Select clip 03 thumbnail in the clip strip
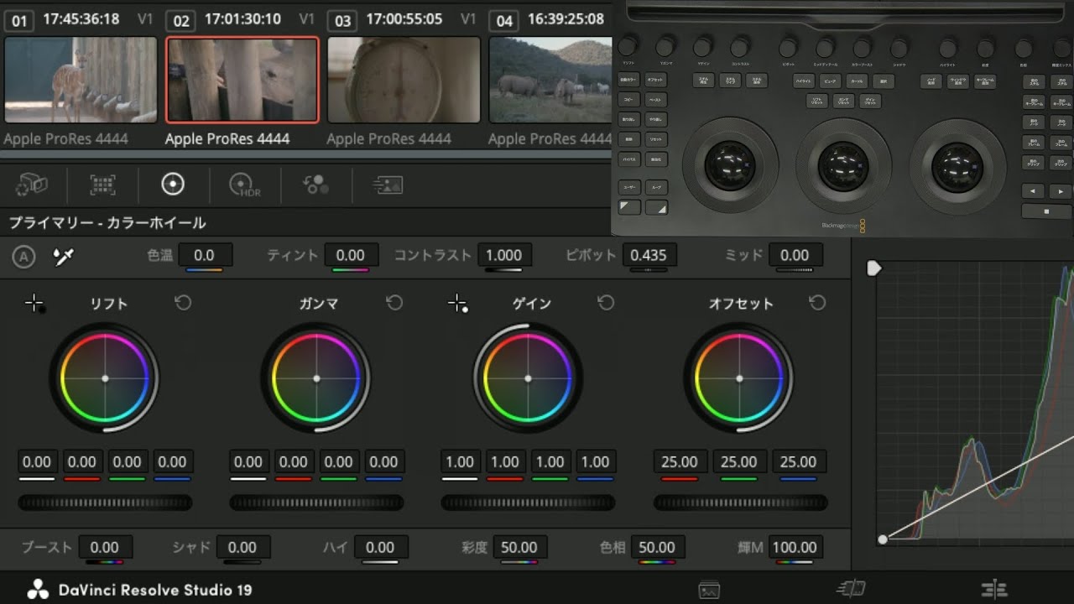 point(404,80)
